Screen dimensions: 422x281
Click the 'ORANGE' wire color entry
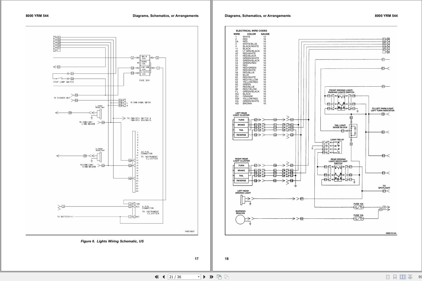(248, 96)
